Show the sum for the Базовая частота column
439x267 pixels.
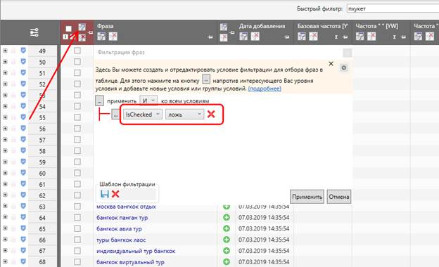pos(336,37)
